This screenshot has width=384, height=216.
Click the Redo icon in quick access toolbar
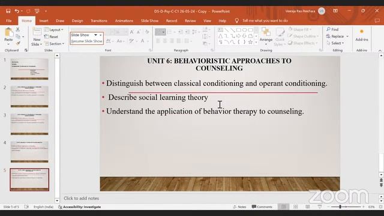(x=28, y=11)
